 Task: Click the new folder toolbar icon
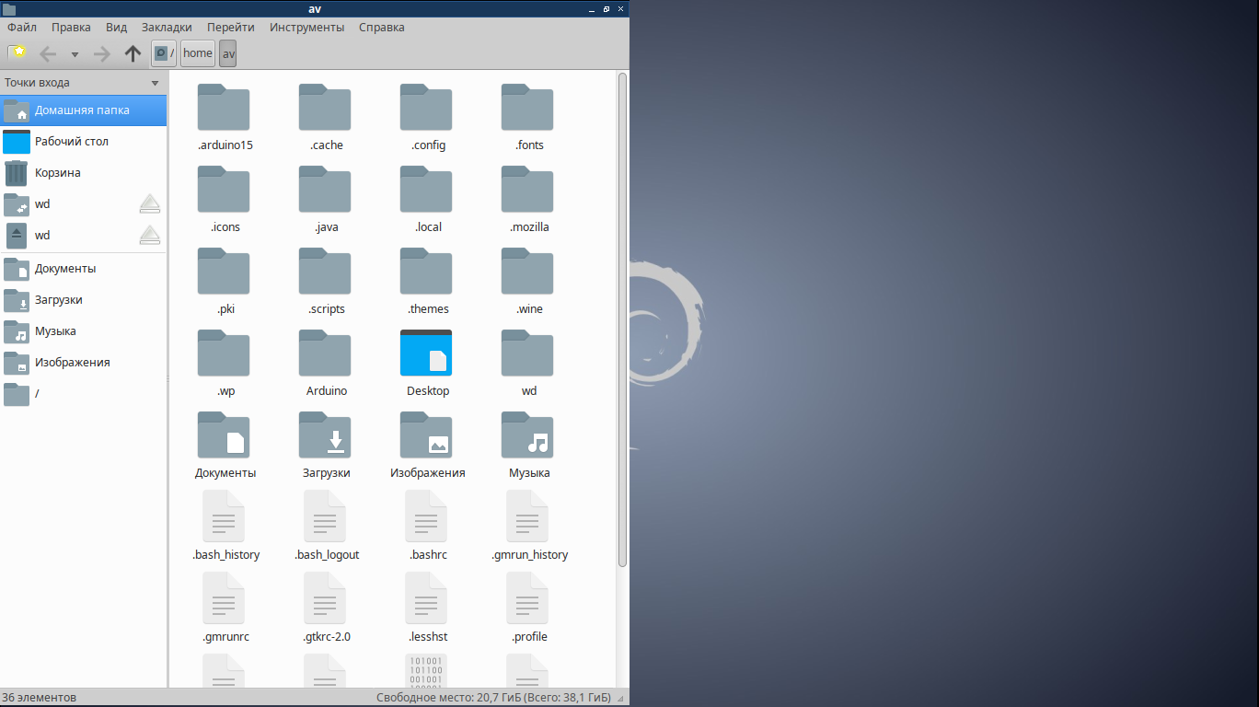[x=17, y=52]
